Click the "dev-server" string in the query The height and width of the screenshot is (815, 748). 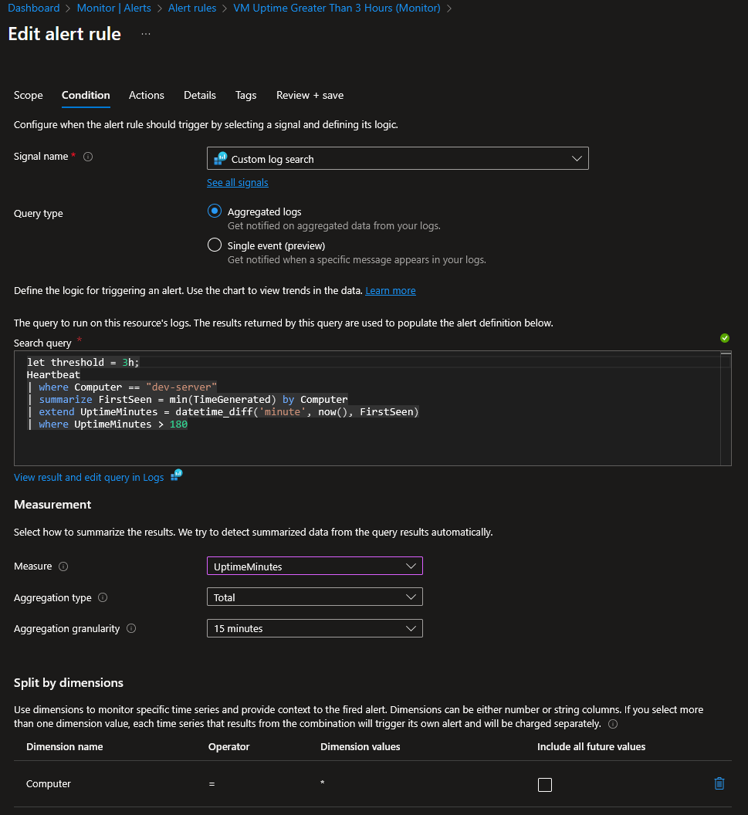coord(181,387)
